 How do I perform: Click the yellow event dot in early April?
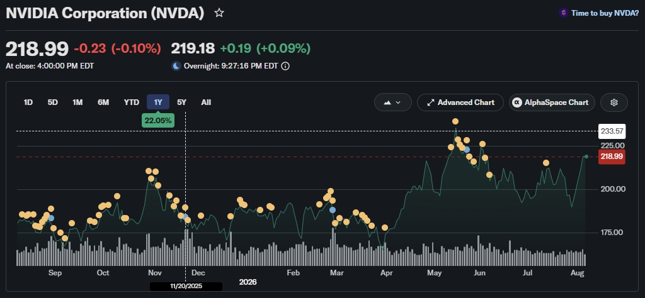(x=385, y=228)
